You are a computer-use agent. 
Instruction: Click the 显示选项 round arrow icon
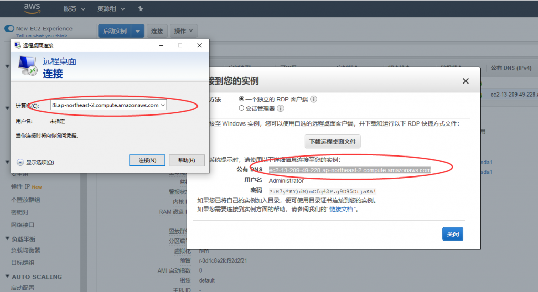pos(20,162)
